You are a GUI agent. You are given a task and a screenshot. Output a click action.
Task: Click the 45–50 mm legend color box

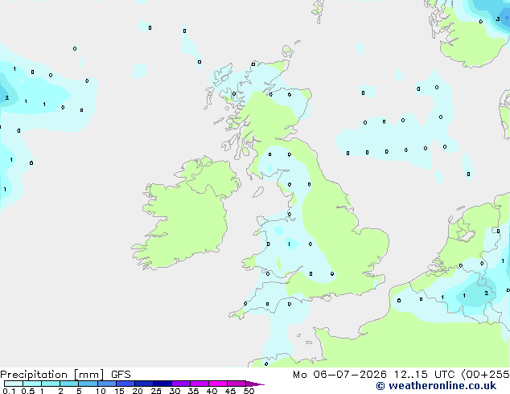pyautogui.click(x=236, y=384)
